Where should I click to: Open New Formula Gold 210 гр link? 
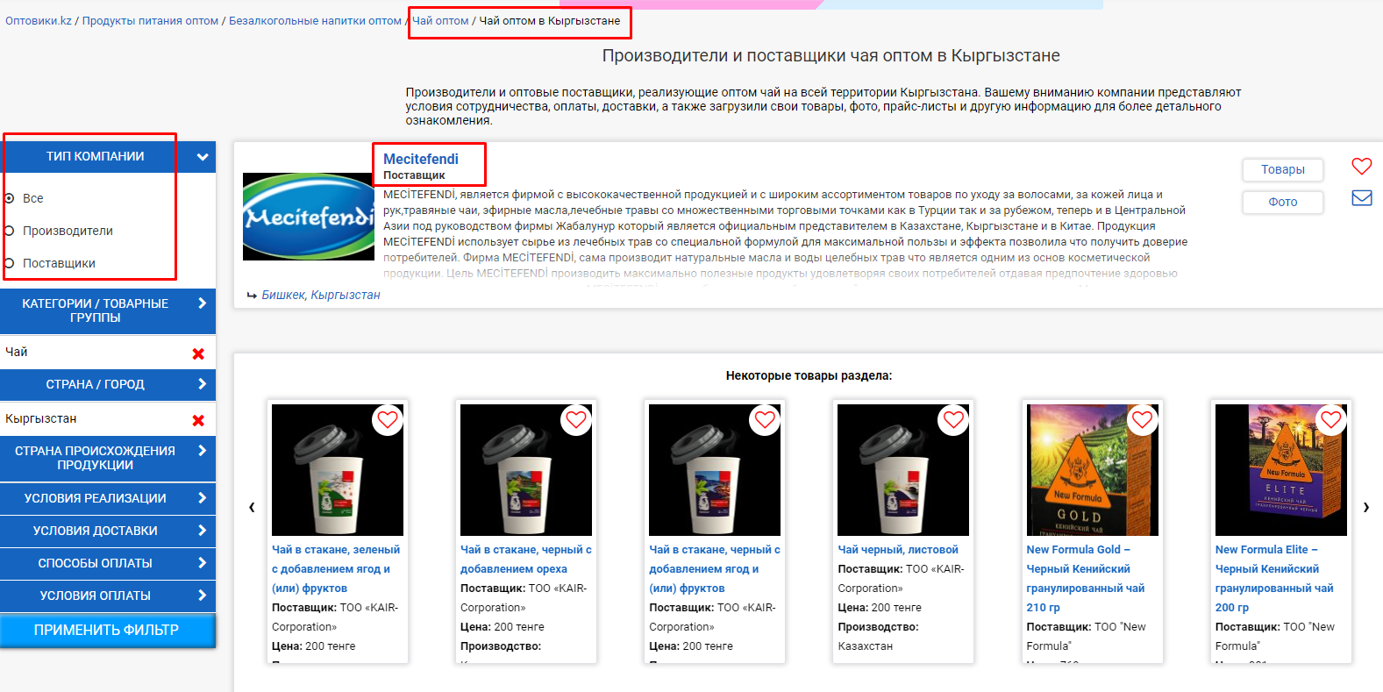(x=1086, y=579)
